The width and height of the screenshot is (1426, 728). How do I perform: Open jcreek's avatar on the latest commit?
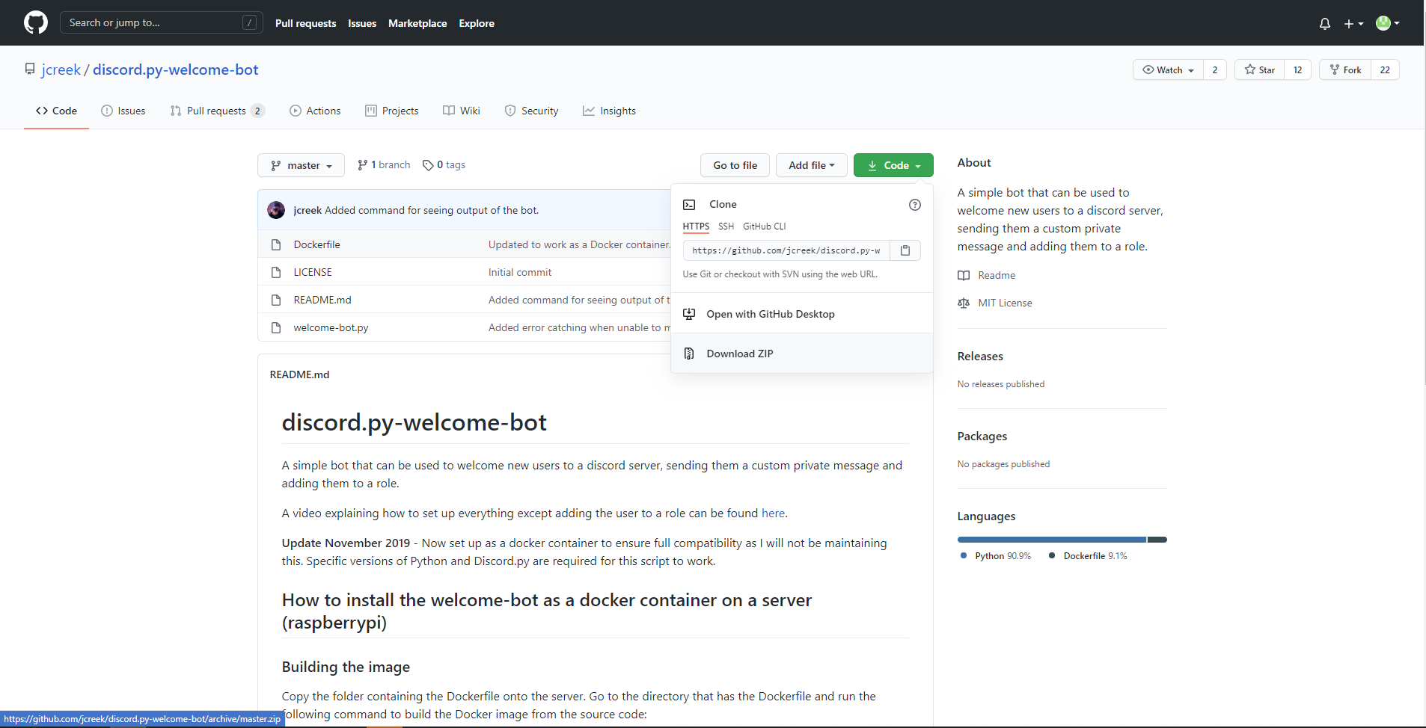[x=276, y=210]
